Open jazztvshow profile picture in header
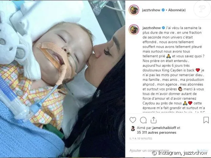 click(x=134, y=10)
